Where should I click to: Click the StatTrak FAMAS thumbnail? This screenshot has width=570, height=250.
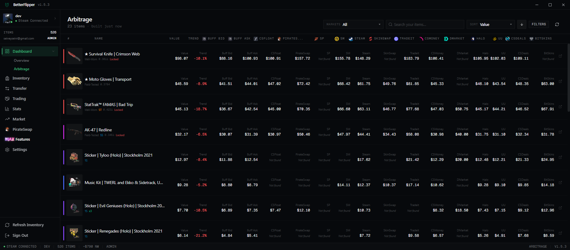click(x=74, y=107)
